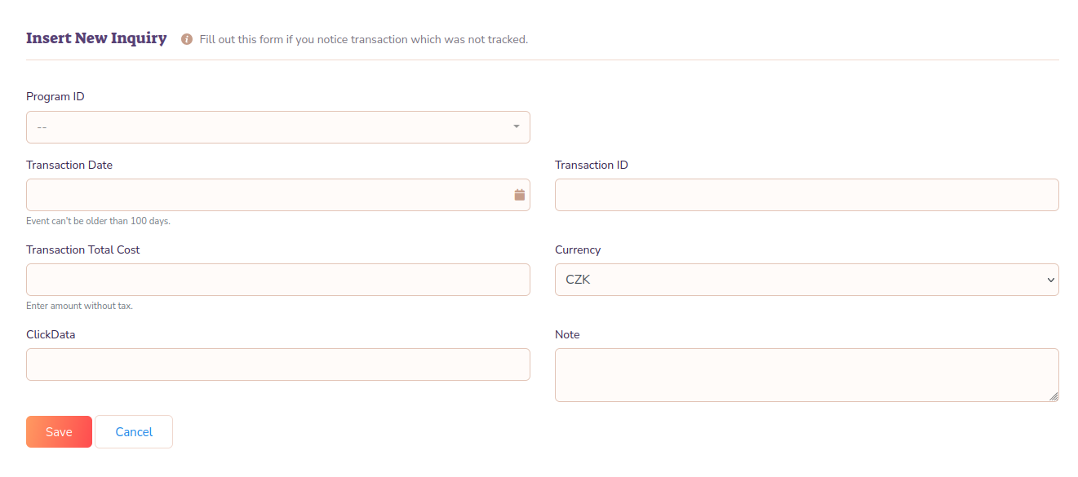Open the Currency dropdown showing CZK
Image resolution: width=1078 pixels, height=477 pixels.
(806, 280)
